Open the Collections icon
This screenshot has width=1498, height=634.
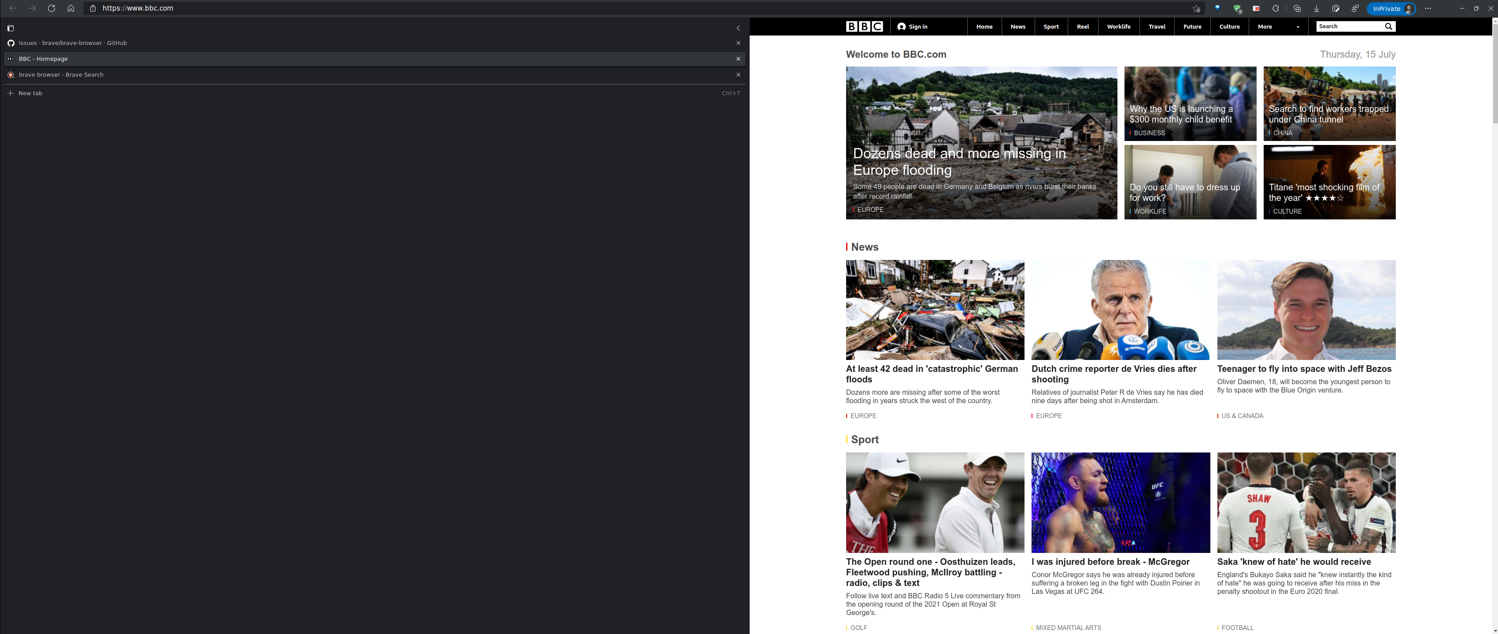(x=1298, y=9)
